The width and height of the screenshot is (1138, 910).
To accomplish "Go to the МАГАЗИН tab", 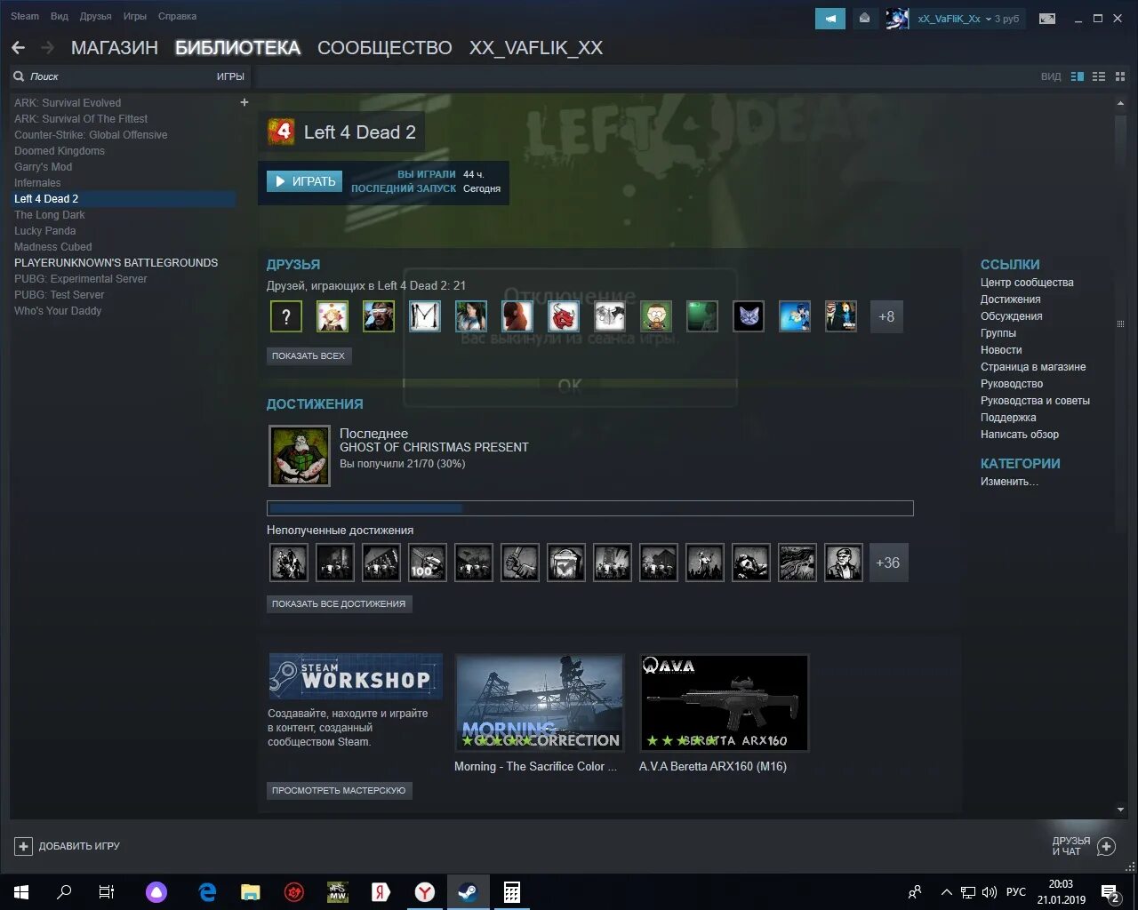I will pyautogui.click(x=115, y=48).
